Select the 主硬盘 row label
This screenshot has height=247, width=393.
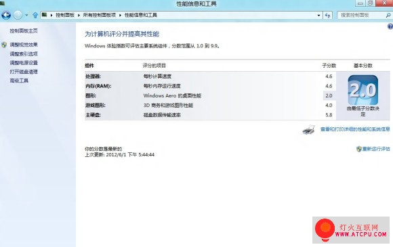coord(93,115)
